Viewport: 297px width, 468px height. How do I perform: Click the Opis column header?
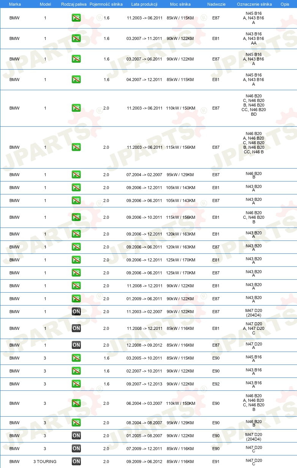285,4
